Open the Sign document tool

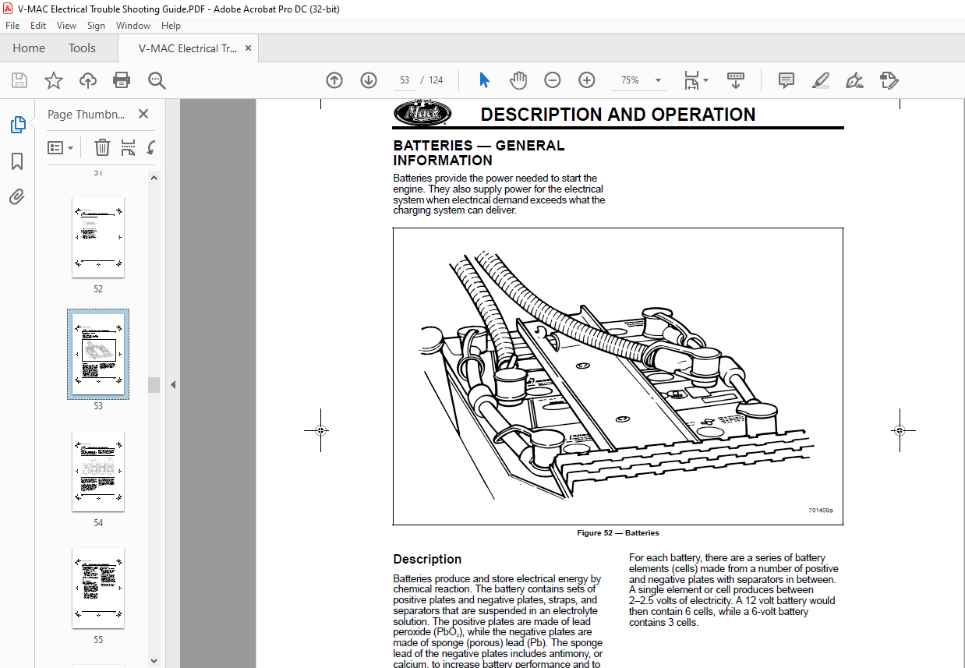click(x=854, y=80)
